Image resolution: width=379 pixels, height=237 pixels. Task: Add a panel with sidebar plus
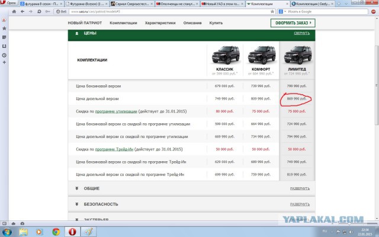tap(4, 62)
